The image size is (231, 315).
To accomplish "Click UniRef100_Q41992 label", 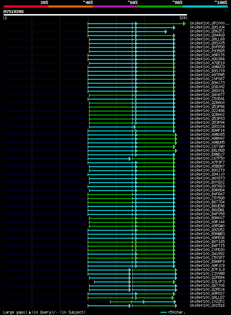I will tap(207, 254).
